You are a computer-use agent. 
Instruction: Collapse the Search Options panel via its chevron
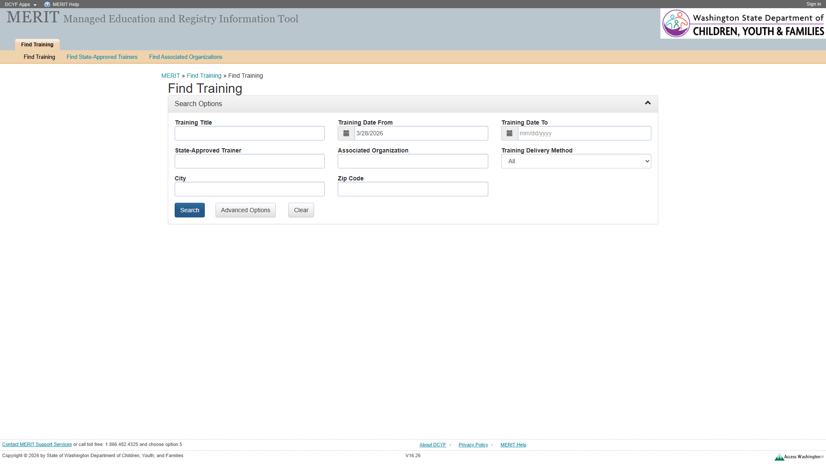[647, 103]
